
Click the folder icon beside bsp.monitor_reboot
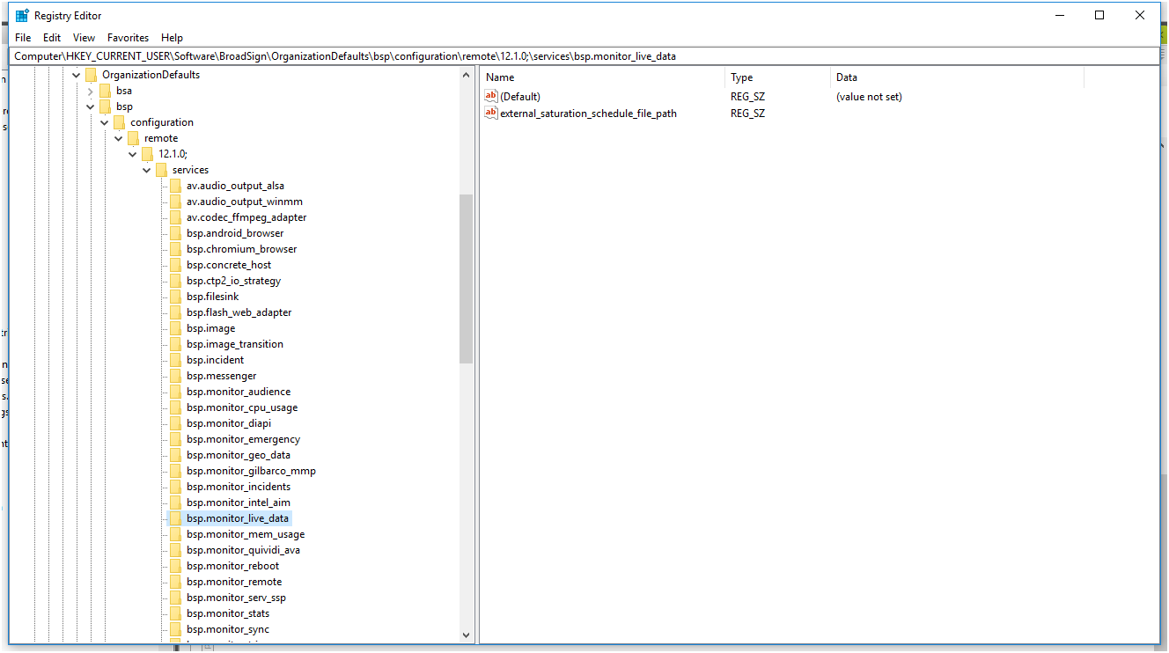click(176, 566)
